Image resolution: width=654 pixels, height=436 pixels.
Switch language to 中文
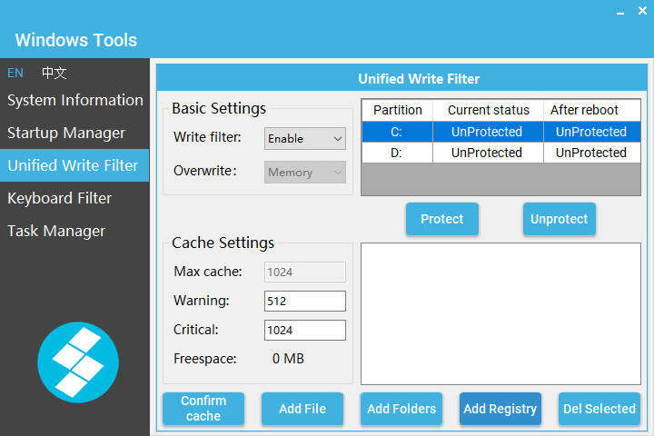54,73
